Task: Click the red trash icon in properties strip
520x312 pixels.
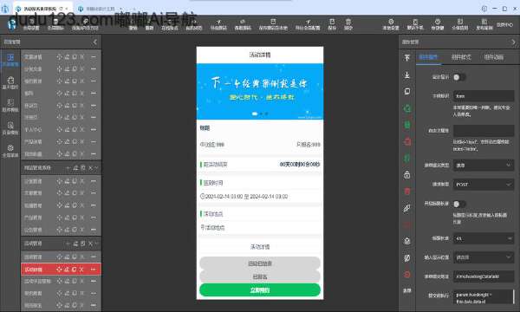Action: pyautogui.click(x=407, y=192)
